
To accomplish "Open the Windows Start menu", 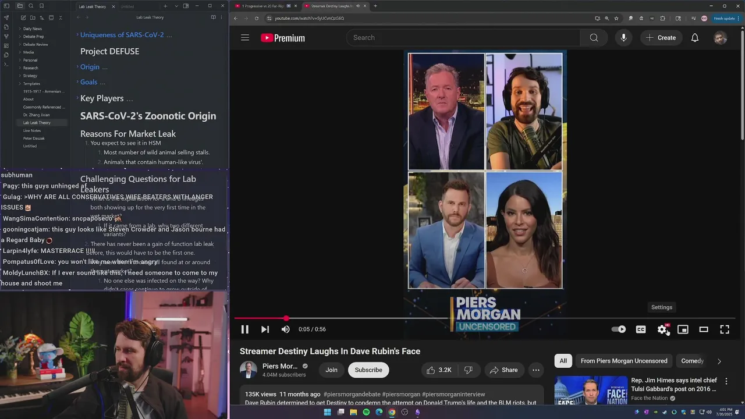I will pyautogui.click(x=327, y=412).
